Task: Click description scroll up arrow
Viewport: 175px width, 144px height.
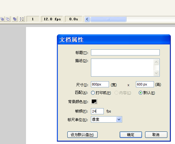Action: pos(156,62)
